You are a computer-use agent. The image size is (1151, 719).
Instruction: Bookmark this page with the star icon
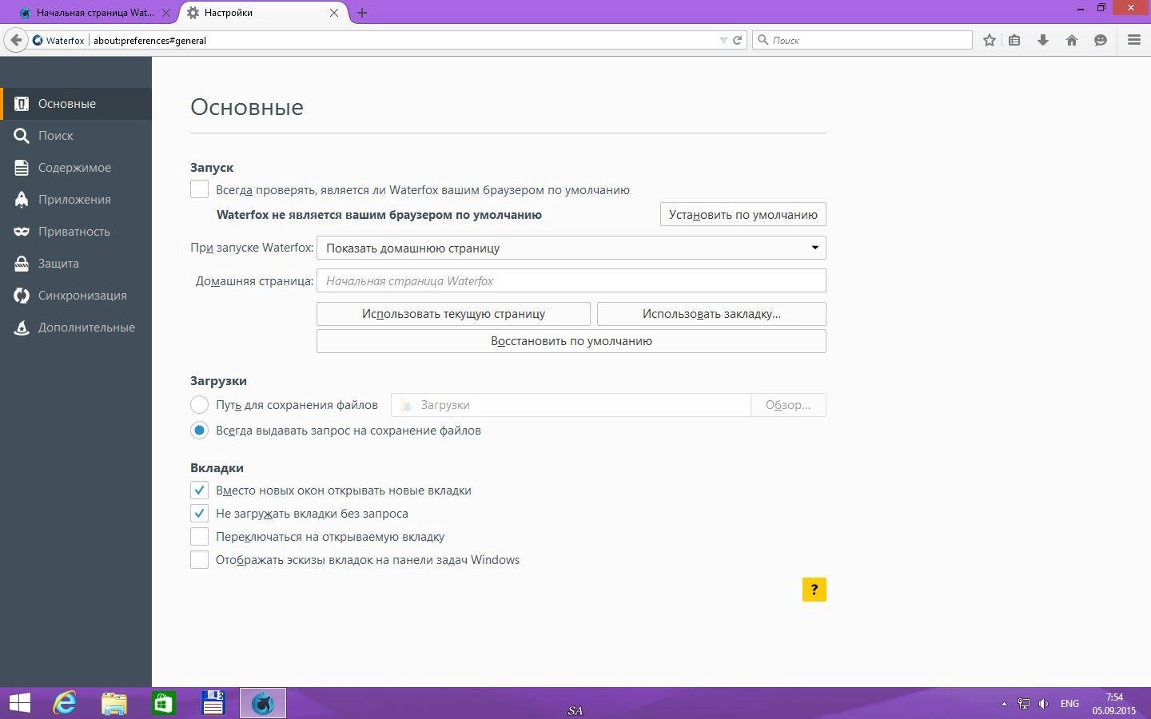(990, 40)
